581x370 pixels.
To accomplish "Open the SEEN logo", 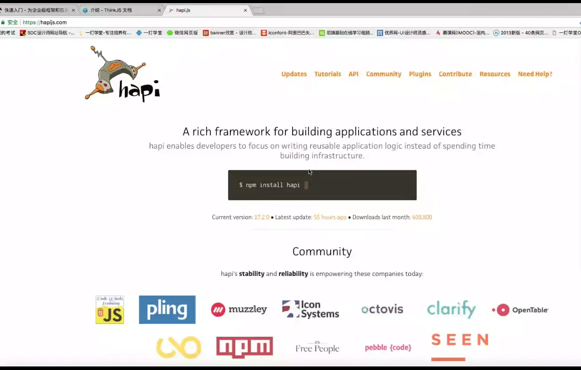I will (x=460, y=347).
